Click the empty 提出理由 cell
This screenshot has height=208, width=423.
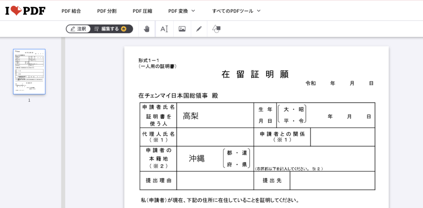point(215,181)
